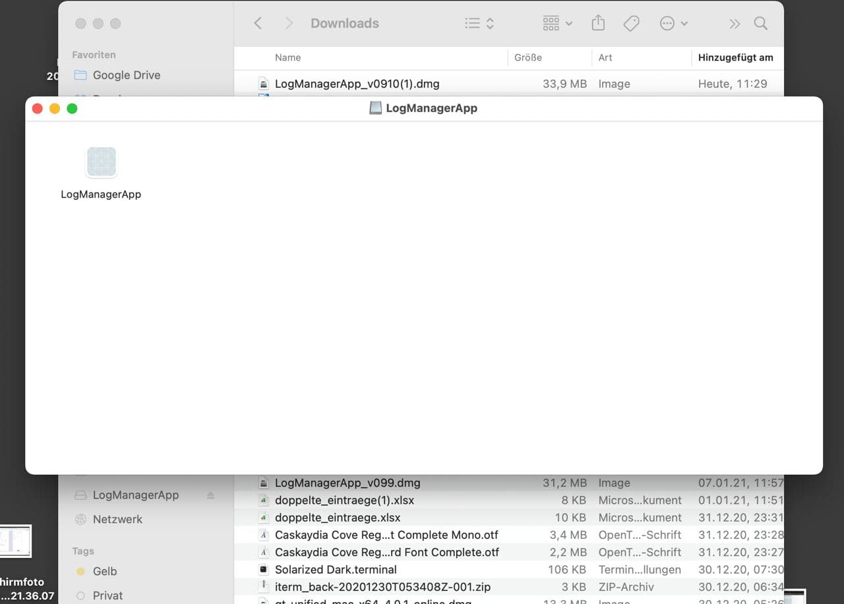
Task: Open the list view switcher dropdown
Action: pyautogui.click(x=479, y=24)
